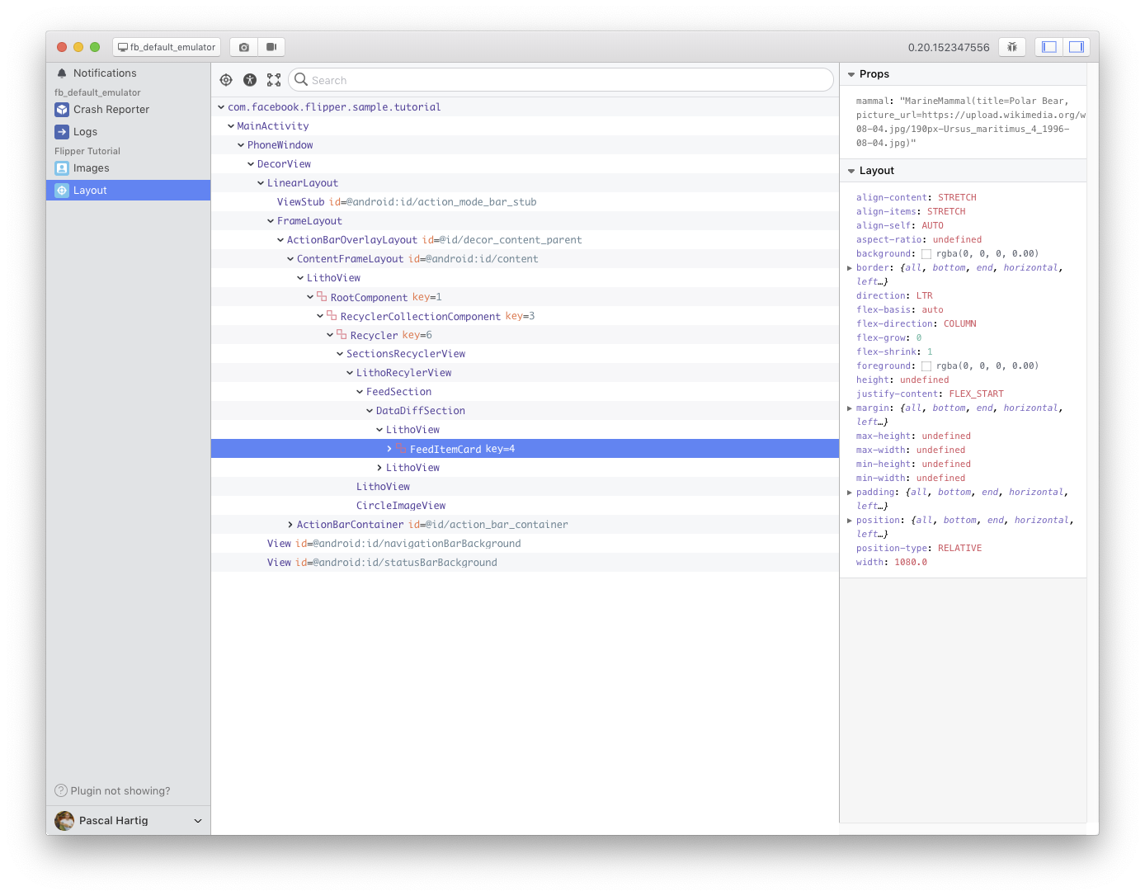The height and width of the screenshot is (896, 1145).
Task: Select the Notifications entry in sidebar
Action: pos(104,73)
